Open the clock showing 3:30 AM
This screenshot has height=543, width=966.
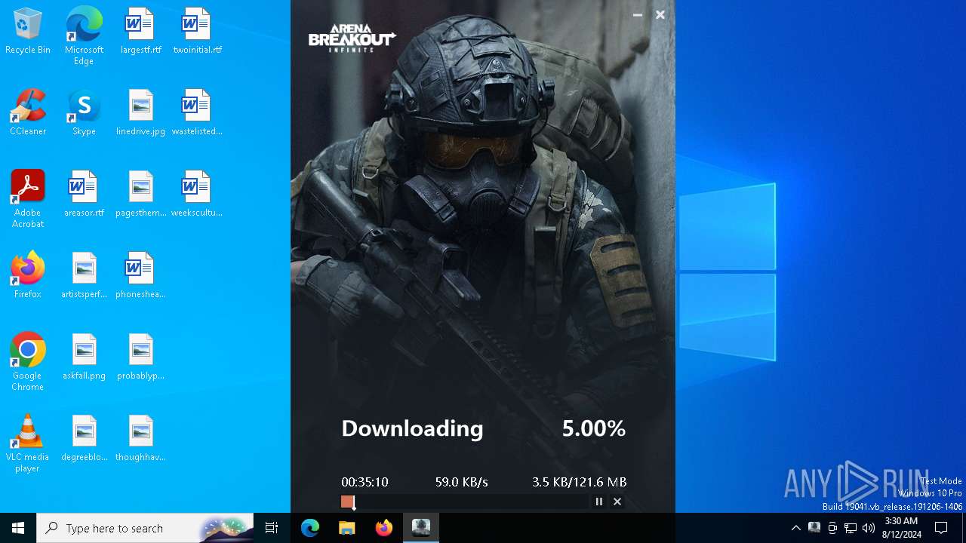900,528
